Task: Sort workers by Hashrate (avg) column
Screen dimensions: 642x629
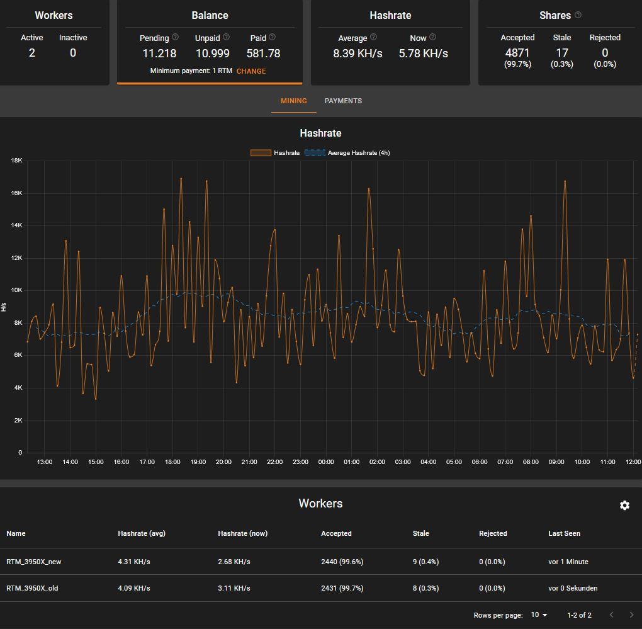Action: 142,533
